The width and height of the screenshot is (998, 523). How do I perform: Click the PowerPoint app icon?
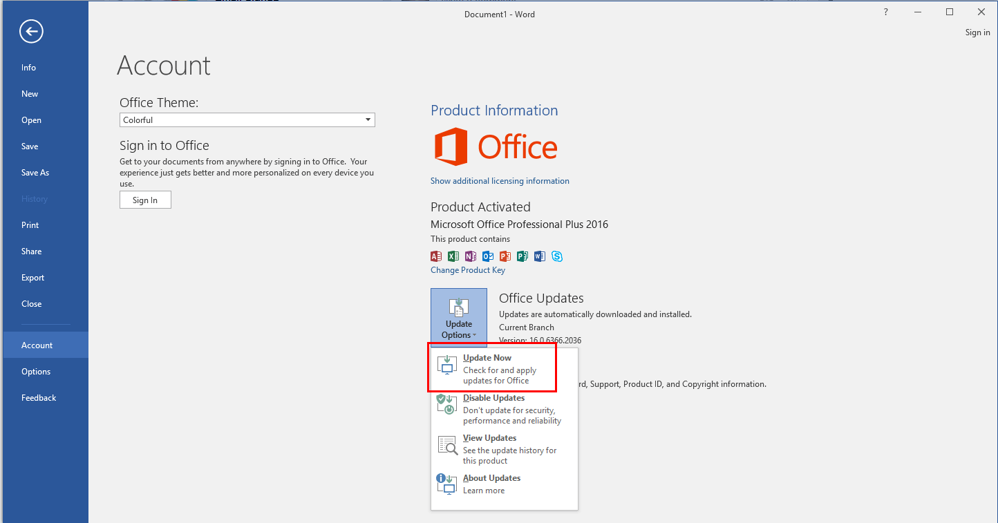[505, 256]
